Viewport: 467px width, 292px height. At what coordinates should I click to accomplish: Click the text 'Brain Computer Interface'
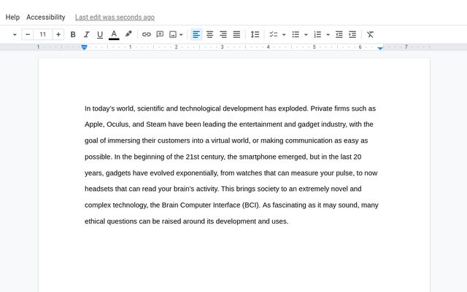[201, 205]
